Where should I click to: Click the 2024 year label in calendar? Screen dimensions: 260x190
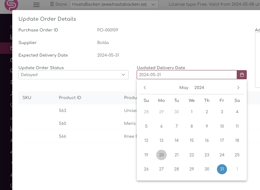click(199, 88)
